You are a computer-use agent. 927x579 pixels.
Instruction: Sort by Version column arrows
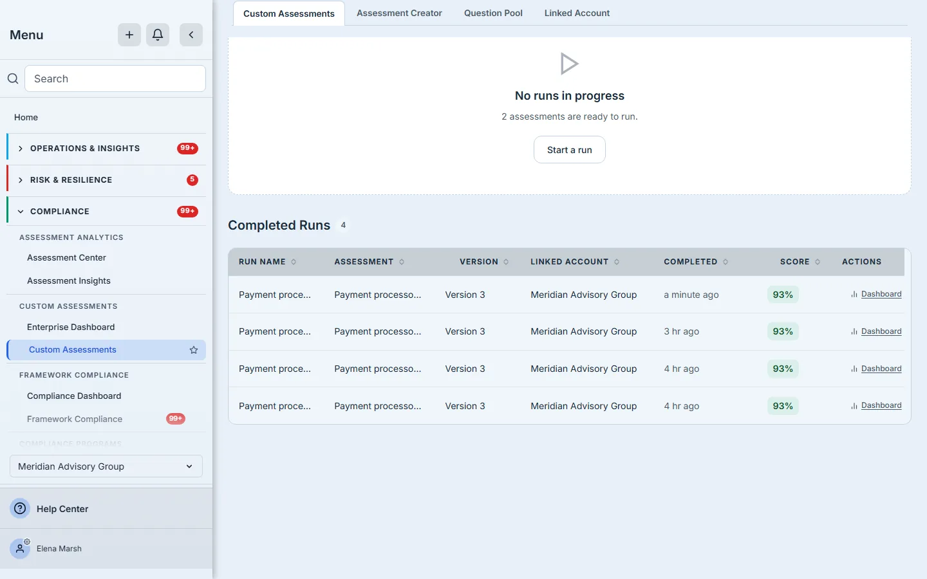coord(506,262)
